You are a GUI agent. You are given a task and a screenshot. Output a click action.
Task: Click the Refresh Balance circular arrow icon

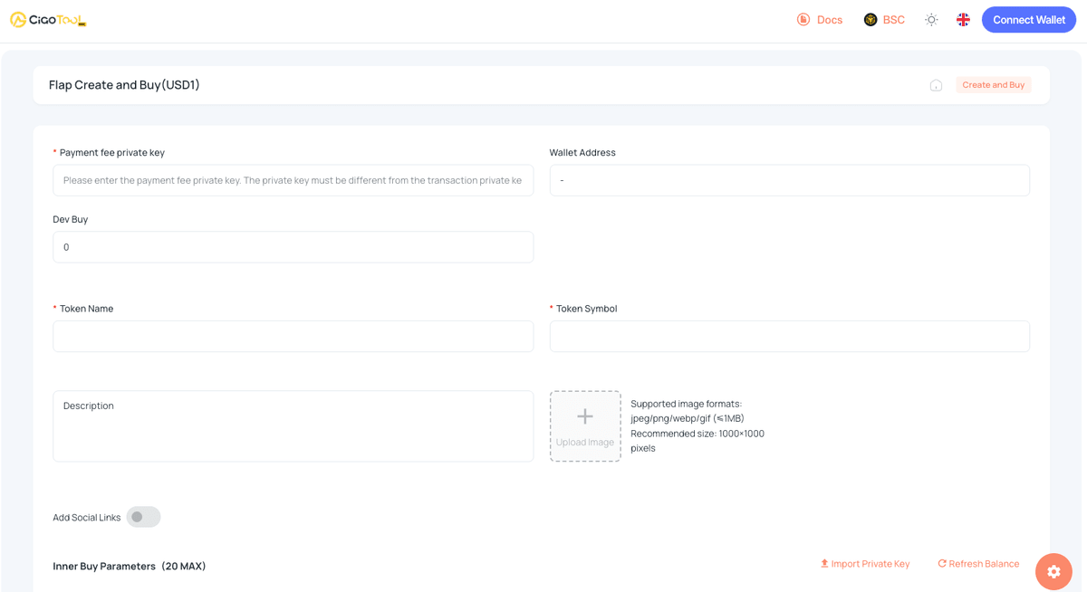[x=942, y=564]
